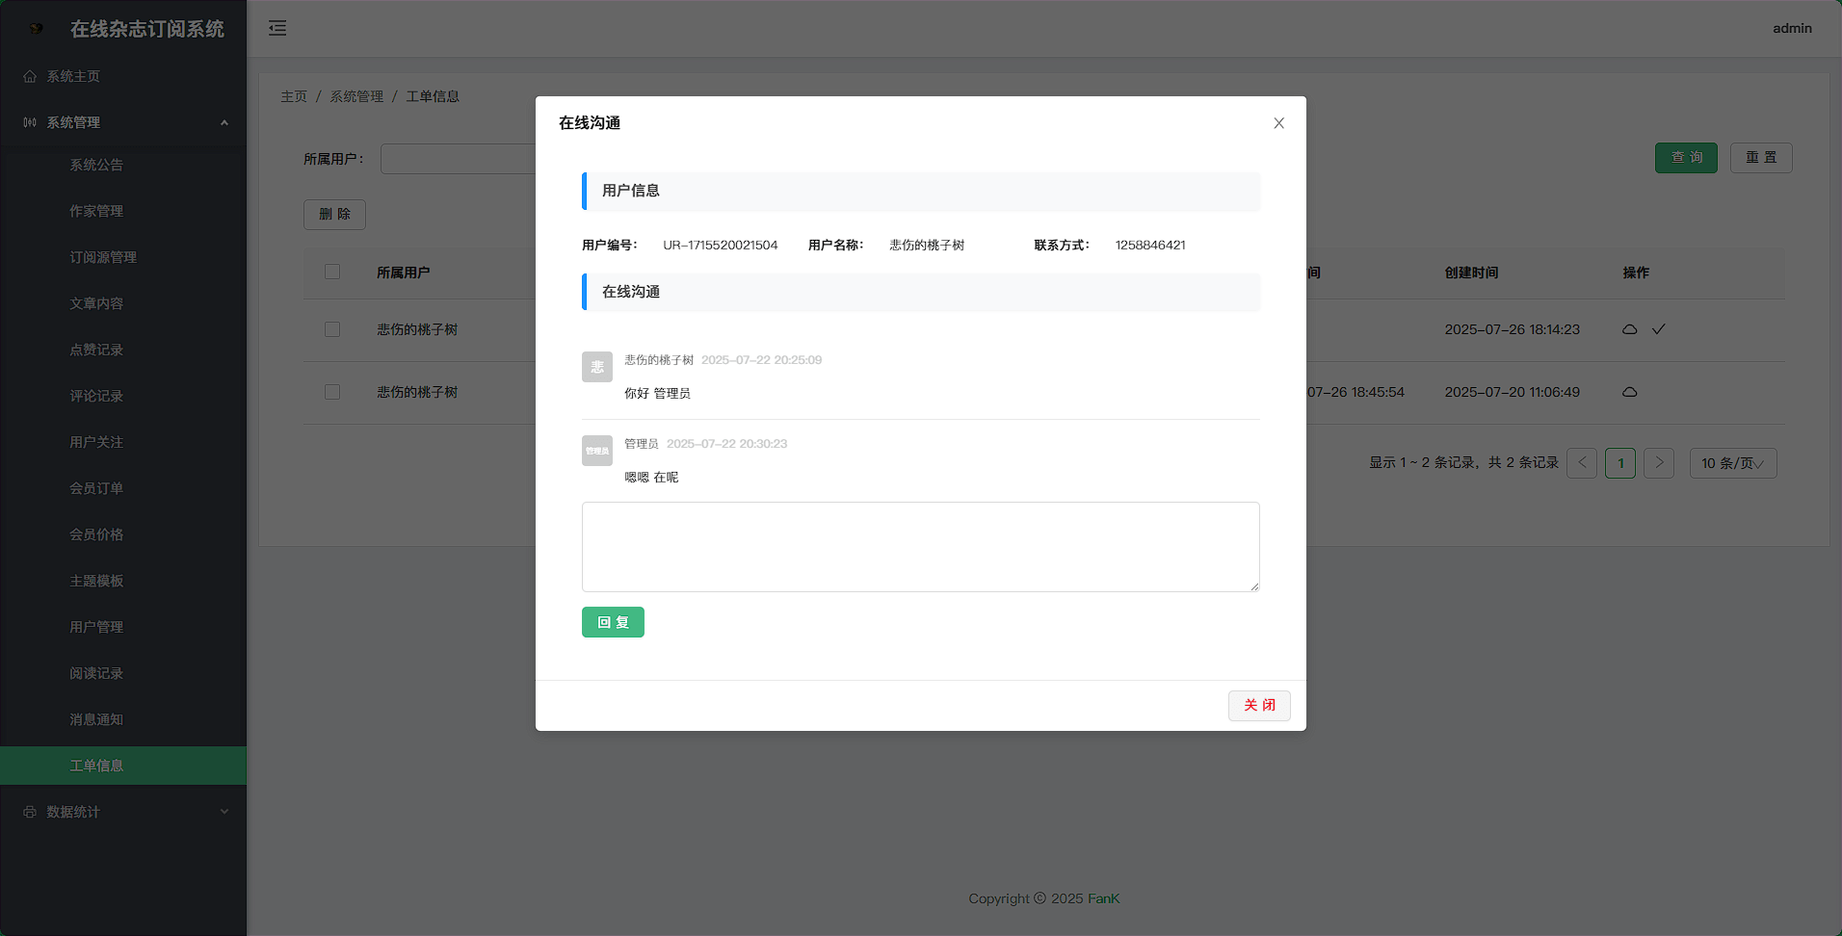Go to next page arrow

(1658, 463)
